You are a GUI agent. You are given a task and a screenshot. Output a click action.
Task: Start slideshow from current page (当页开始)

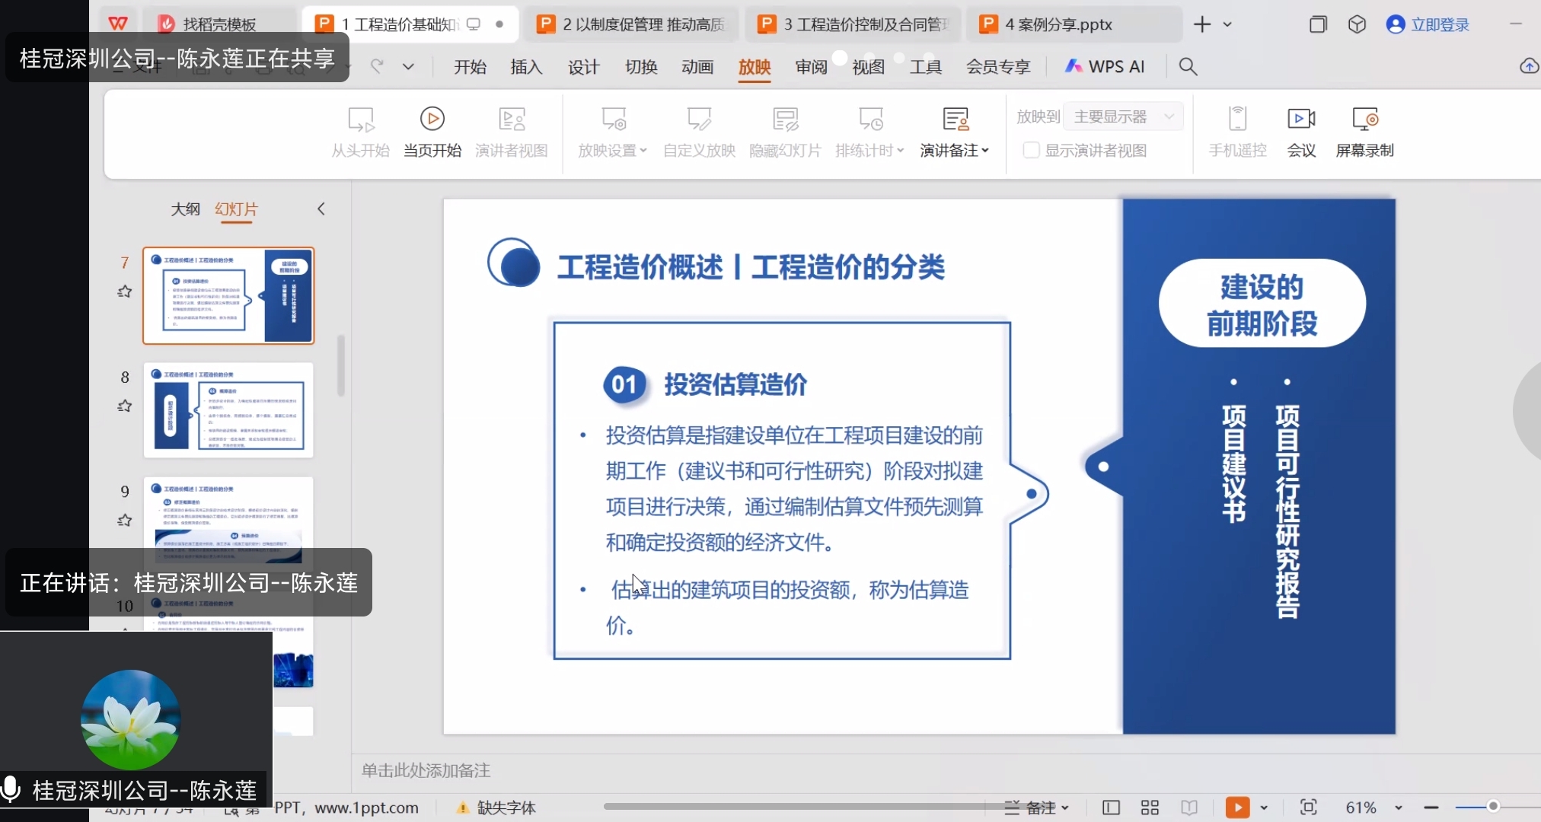tap(432, 132)
